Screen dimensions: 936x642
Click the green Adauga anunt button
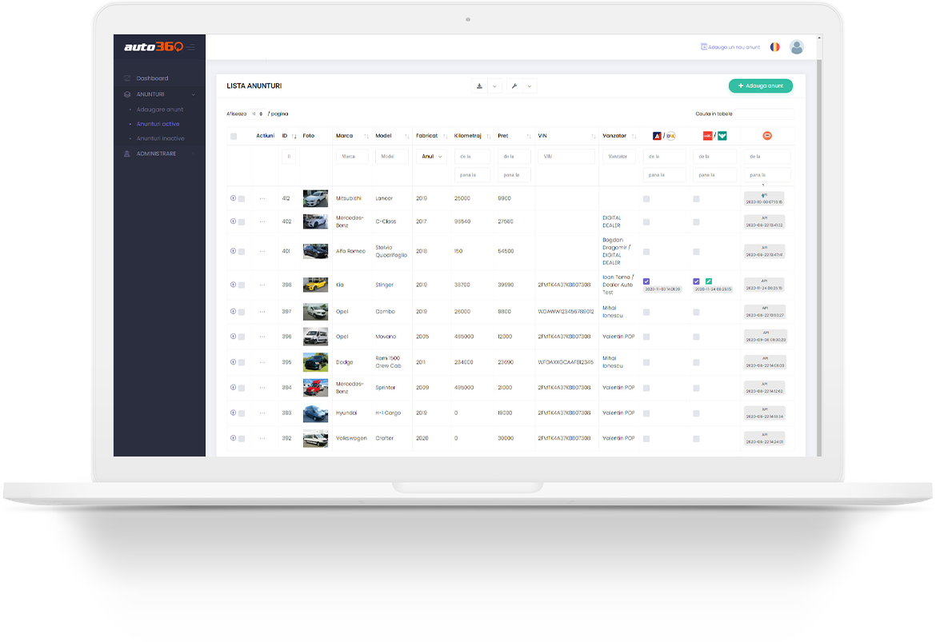coord(761,86)
